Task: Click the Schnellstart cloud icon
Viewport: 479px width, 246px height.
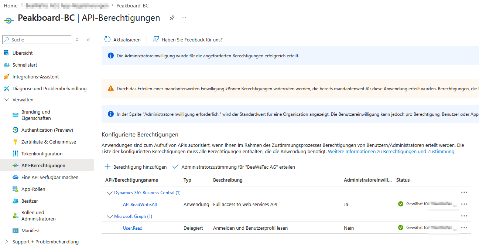Action: [6, 65]
